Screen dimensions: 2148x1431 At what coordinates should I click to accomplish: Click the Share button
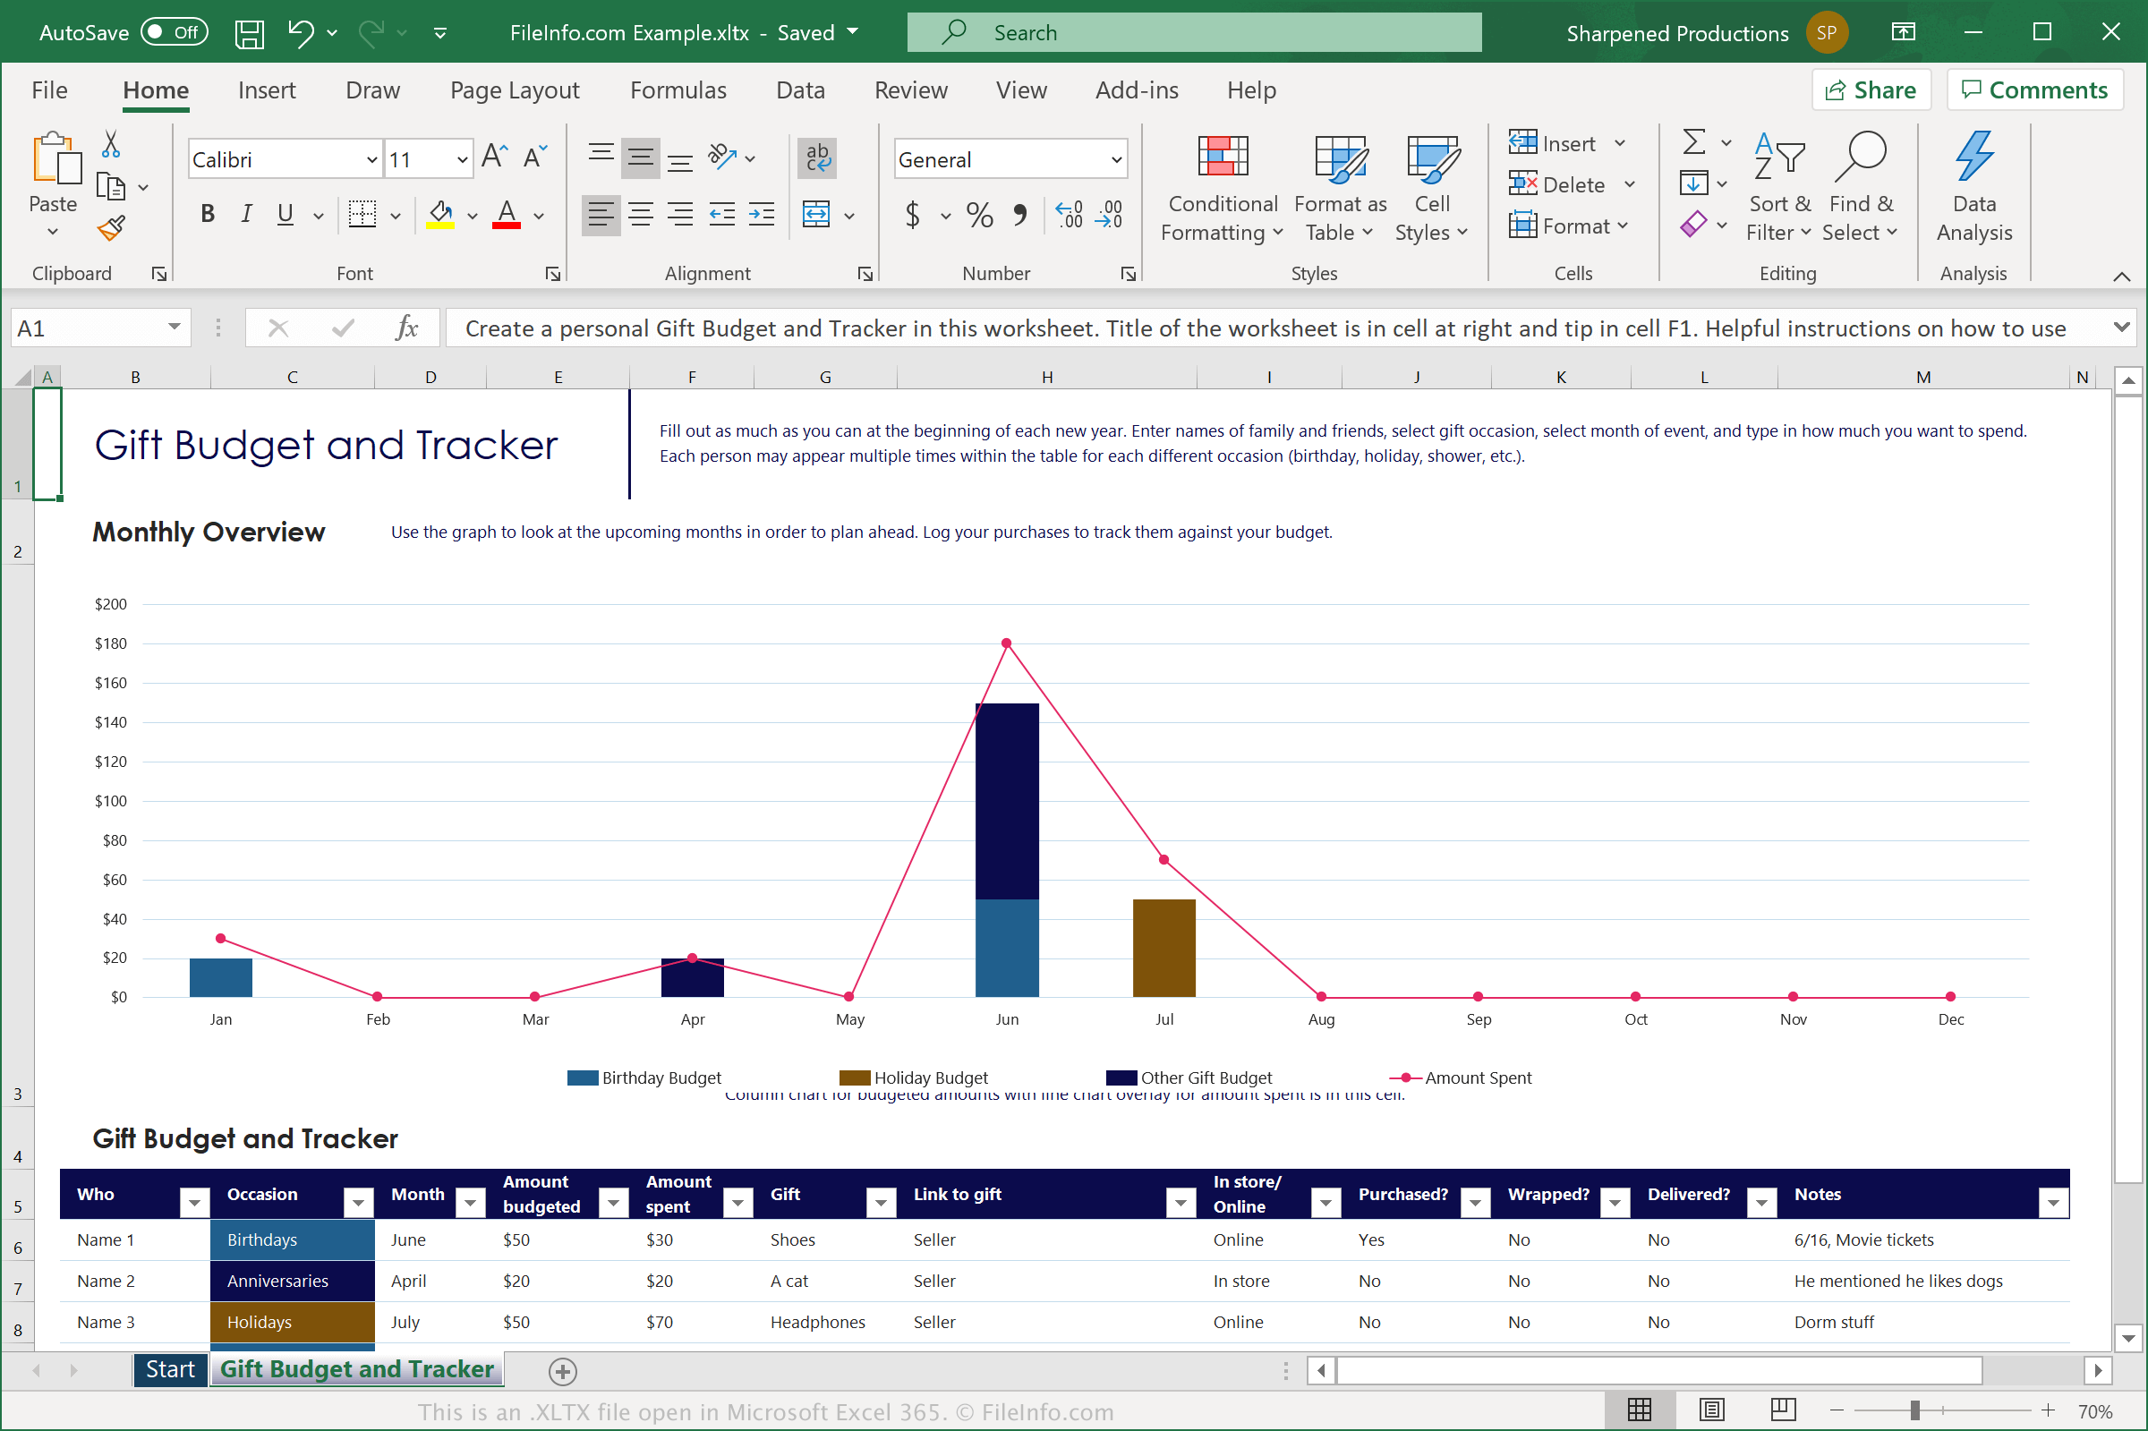(1871, 88)
